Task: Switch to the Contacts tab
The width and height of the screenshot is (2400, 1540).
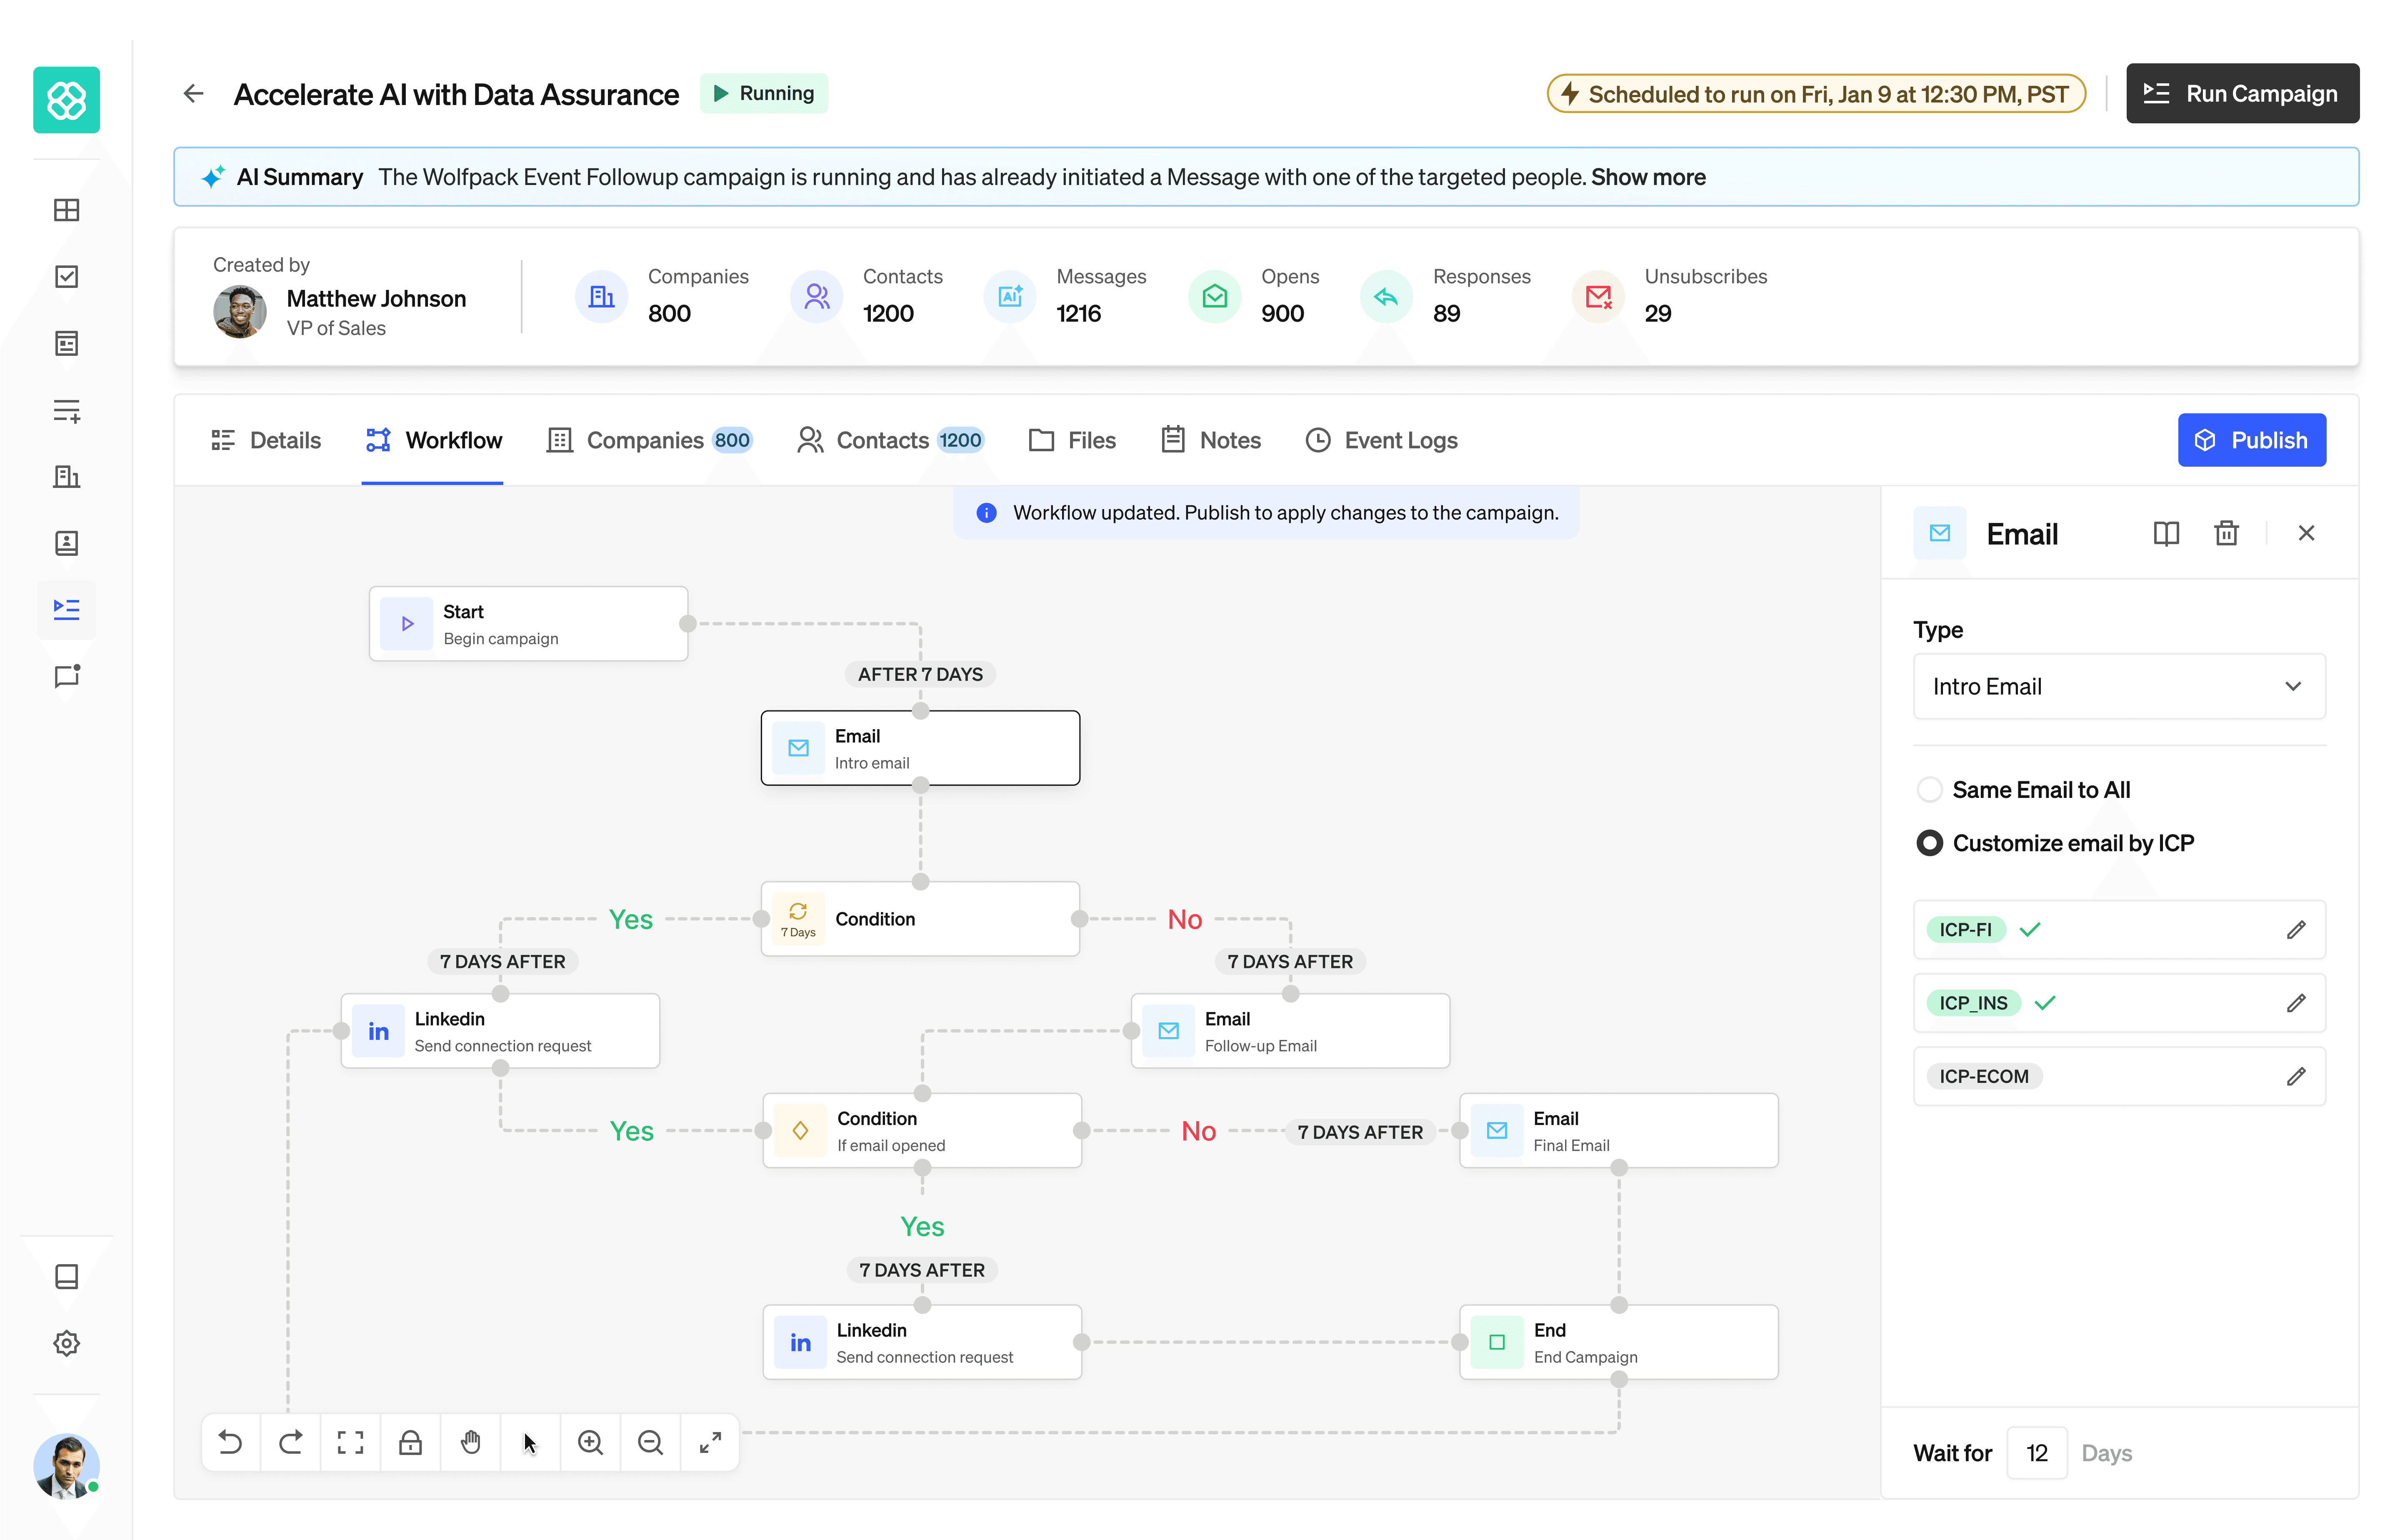Action: coord(890,440)
